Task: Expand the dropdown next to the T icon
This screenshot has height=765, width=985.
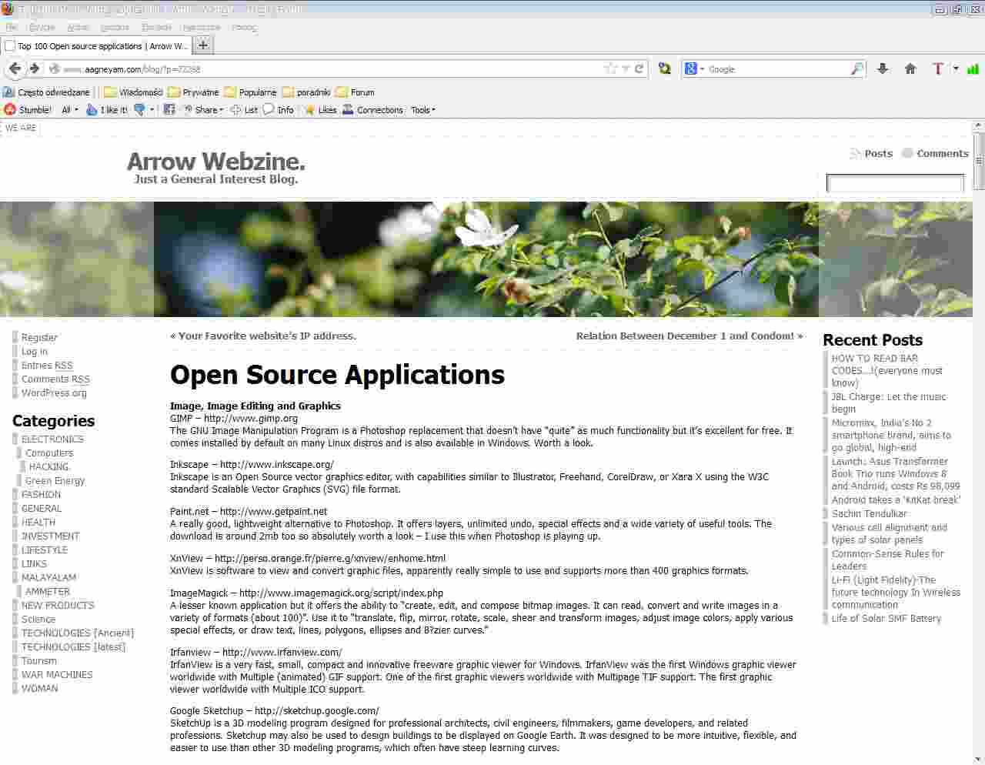Action: (956, 68)
